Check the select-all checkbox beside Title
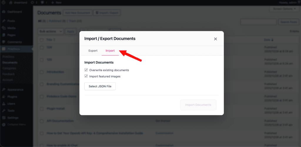The image size is (301, 147). (x=42, y=40)
